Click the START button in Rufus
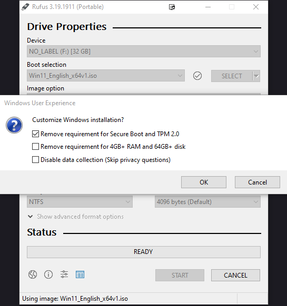Image resolution: width=287 pixels, height=306 pixels. coord(180,276)
